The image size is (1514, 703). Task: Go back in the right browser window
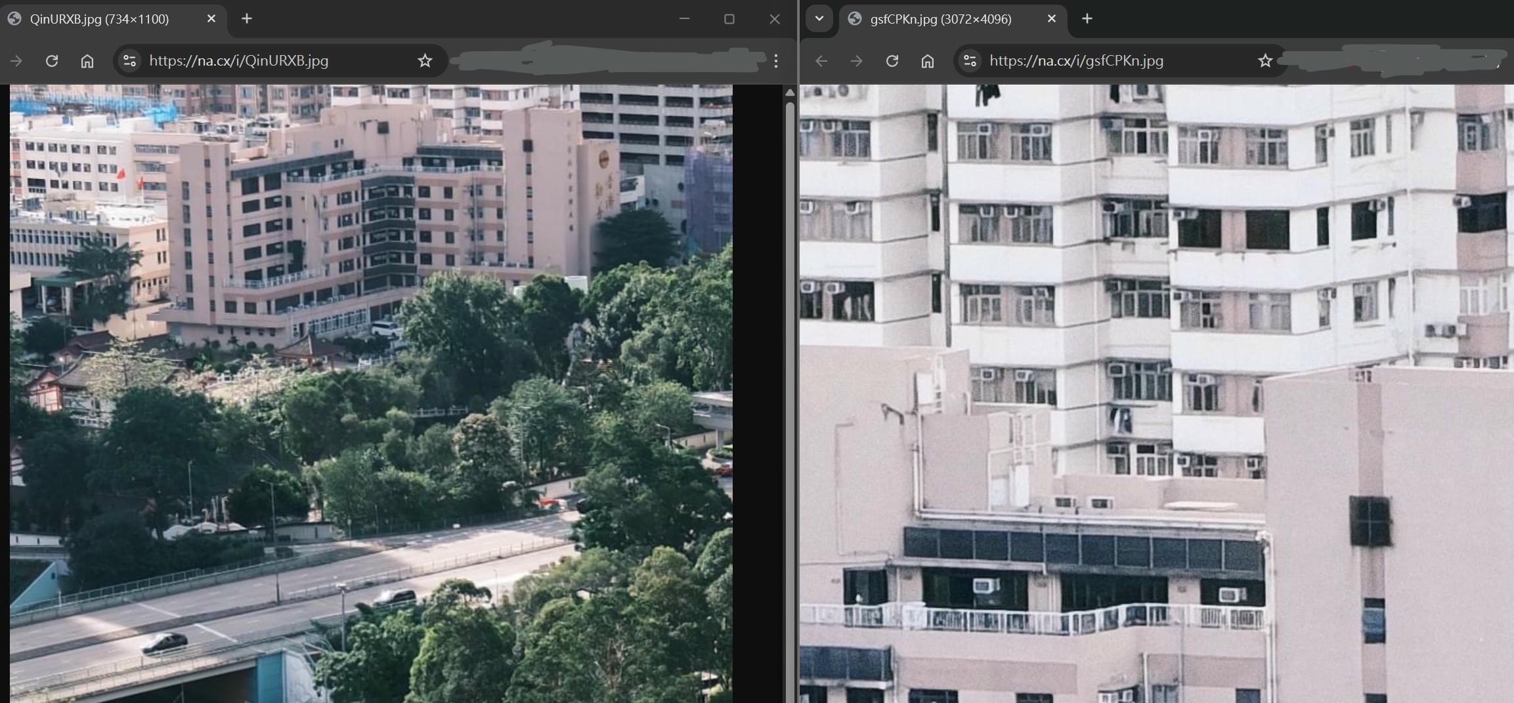point(821,61)
